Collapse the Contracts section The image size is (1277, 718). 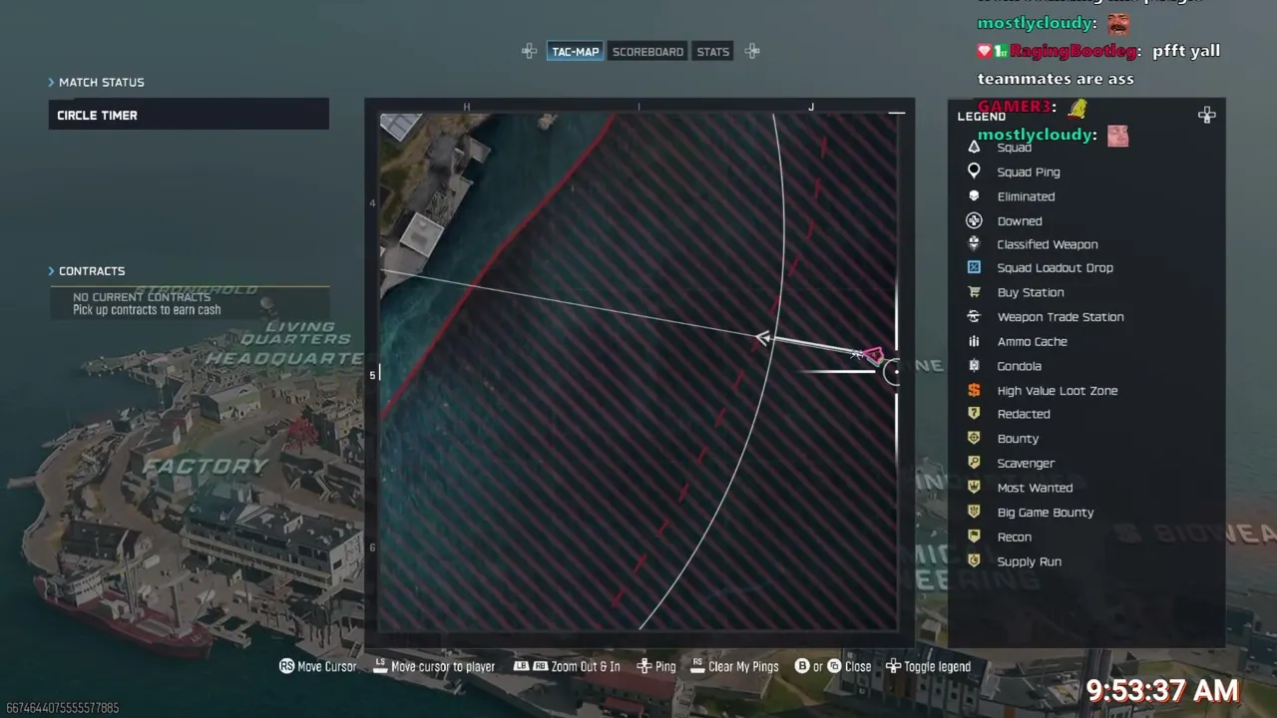(x=87, y=271)
